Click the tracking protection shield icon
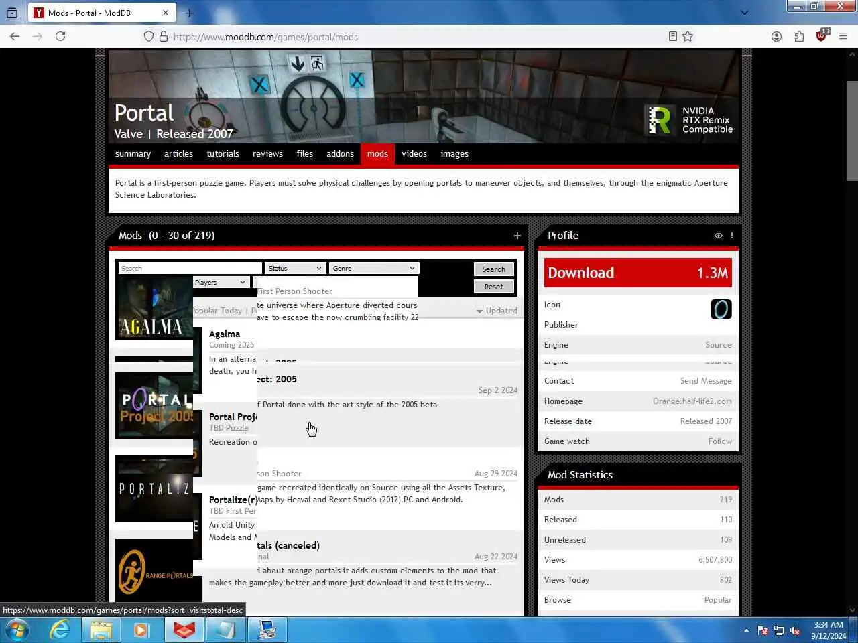 coord(149,37)
